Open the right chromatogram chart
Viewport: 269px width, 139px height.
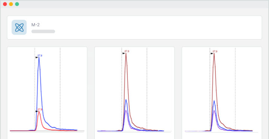tap(222, 93)
